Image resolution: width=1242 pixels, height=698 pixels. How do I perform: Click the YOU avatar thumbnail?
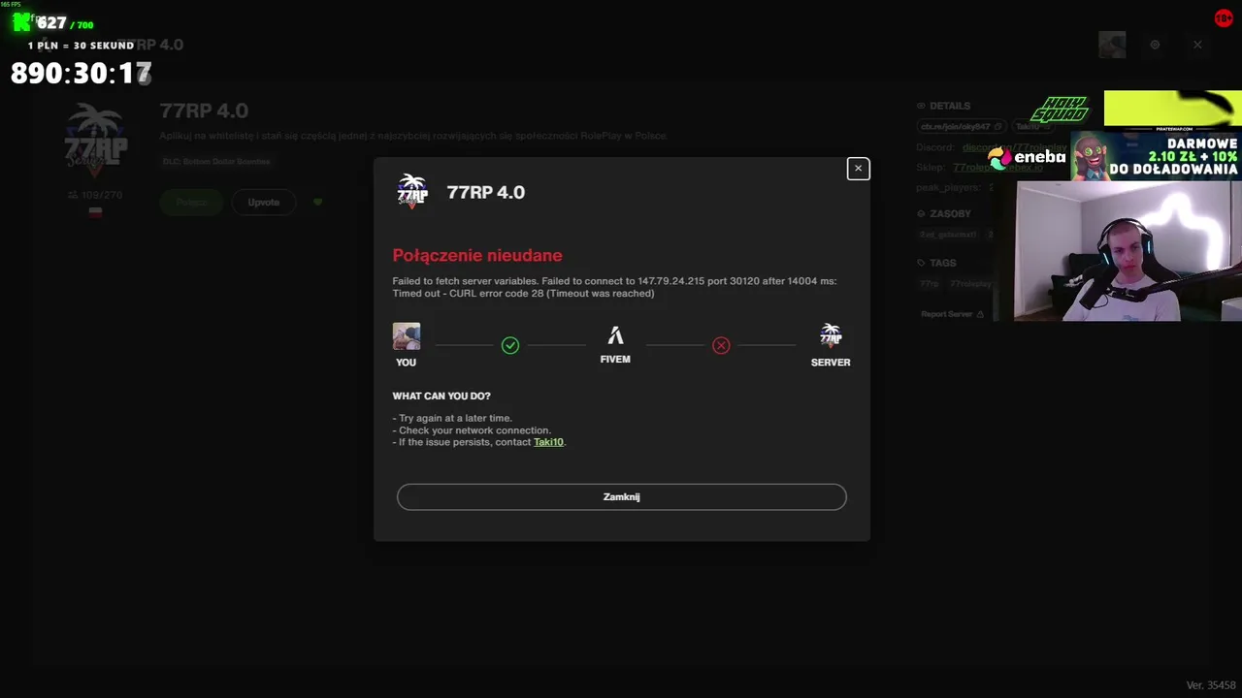pos(407,336)
